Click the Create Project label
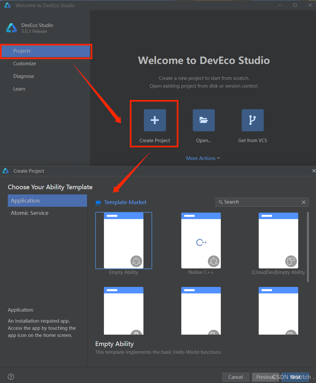316x383 pixels. click(155, 141)
